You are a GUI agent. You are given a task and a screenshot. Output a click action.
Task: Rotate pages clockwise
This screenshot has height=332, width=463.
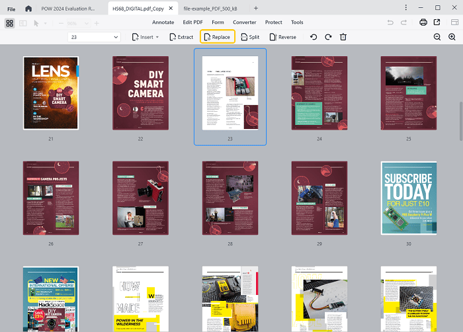(328, 37)
